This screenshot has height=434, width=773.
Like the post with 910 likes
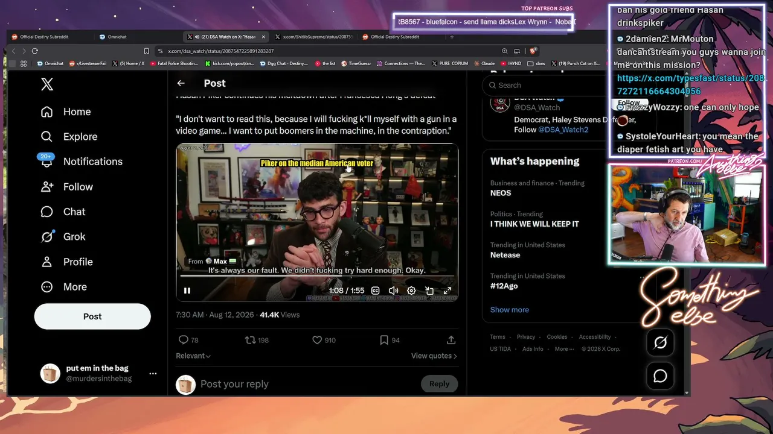coord(324,340)
